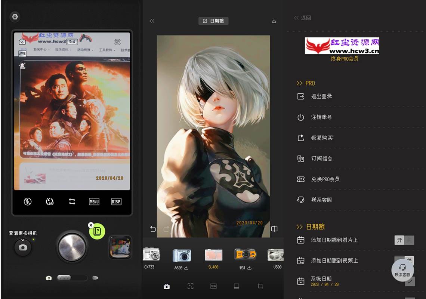426x299 pixels.
Task: Toggle 添加日期戳到图片上 switch
Action: pos(404,240)
